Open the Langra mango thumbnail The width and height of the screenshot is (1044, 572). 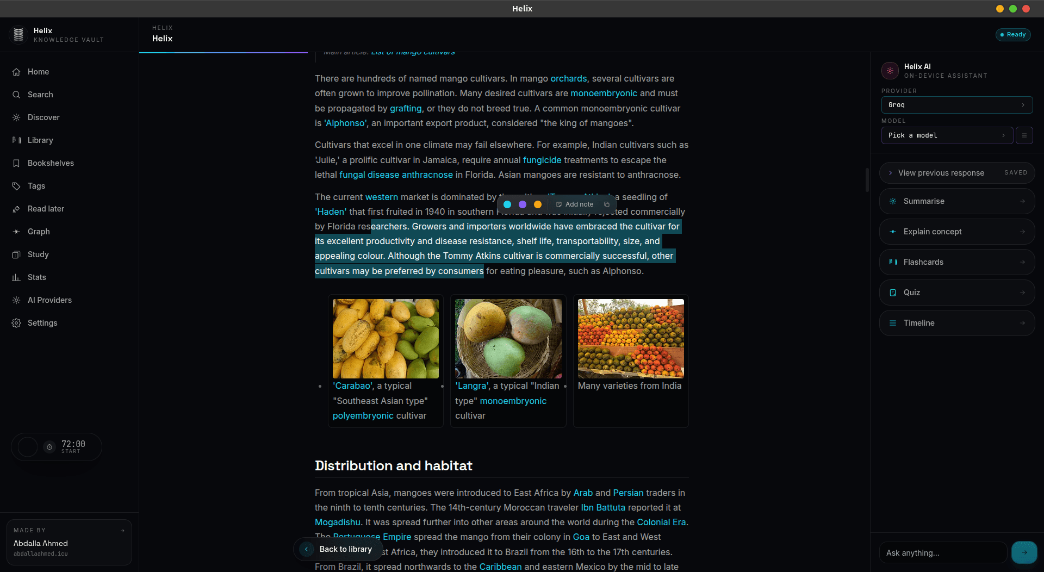pos(508,339)
